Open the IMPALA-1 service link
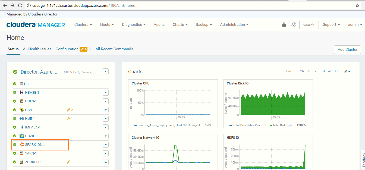 pos(33,127)
